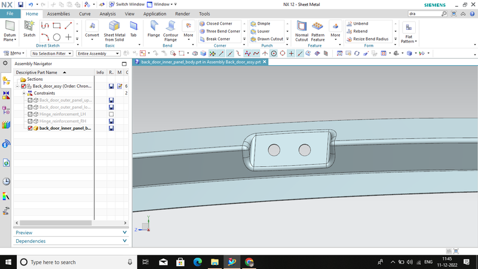Switch to the Render ribbon tab

coord(183,14)
